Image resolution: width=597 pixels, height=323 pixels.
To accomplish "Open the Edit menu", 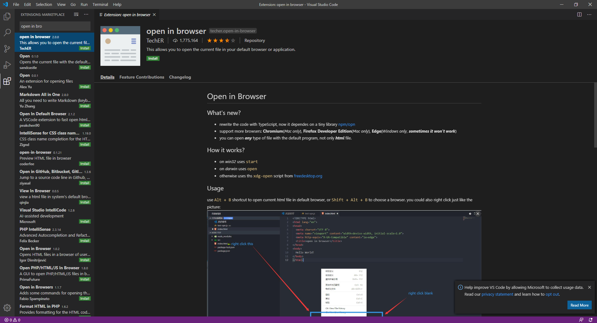I will (27, 4).
